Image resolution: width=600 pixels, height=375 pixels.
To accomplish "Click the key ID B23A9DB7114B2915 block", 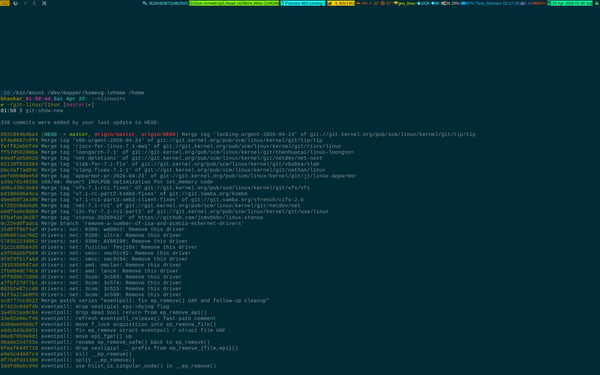I will click(x=165, y=3).
